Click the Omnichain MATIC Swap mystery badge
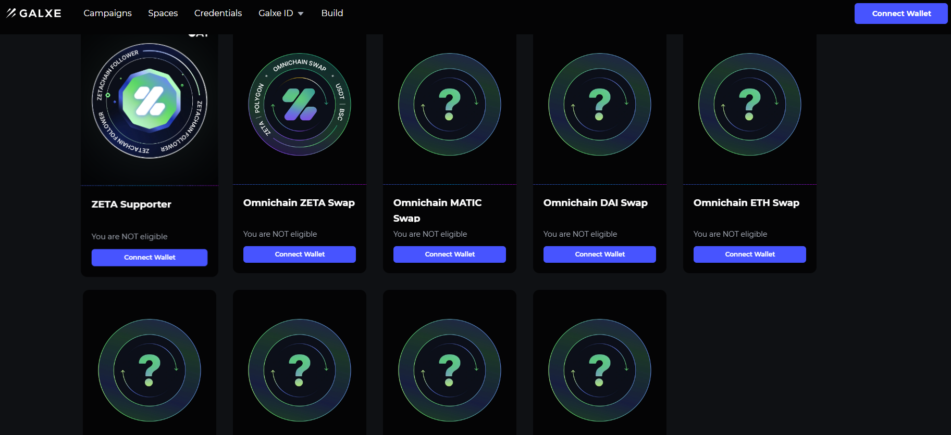The height and width of the screenshot is (435, 951). (450, 104)
